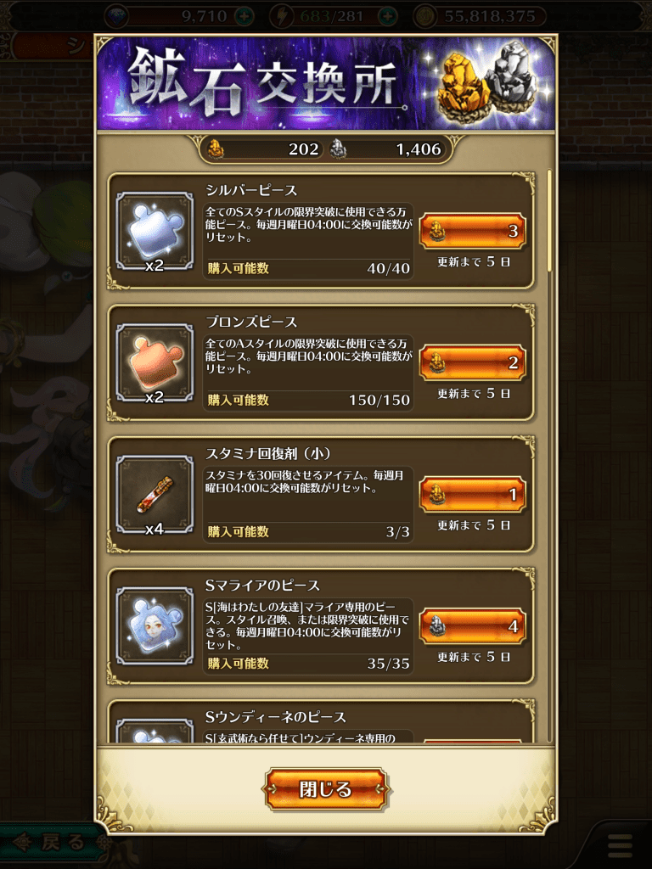Tap the S Maria piece portrait icon
The image size is (652, 869).
155,625
